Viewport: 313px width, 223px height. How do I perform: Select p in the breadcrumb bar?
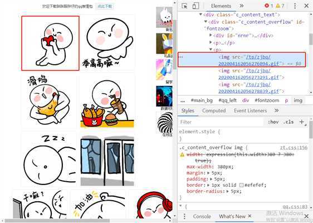[x=286, y=101]
